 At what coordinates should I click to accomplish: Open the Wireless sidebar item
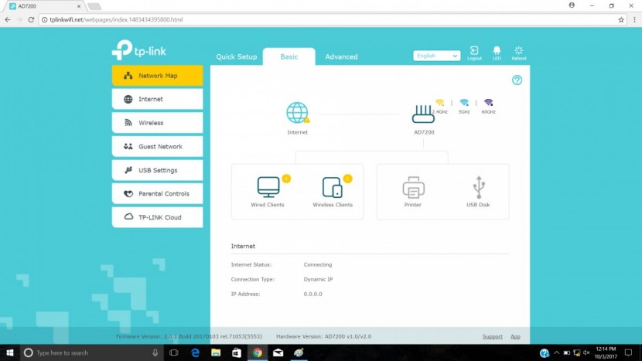click(x=157, y=123)
